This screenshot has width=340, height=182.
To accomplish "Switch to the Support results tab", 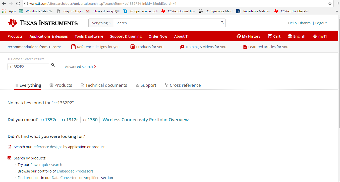I will tap(146, 85).
